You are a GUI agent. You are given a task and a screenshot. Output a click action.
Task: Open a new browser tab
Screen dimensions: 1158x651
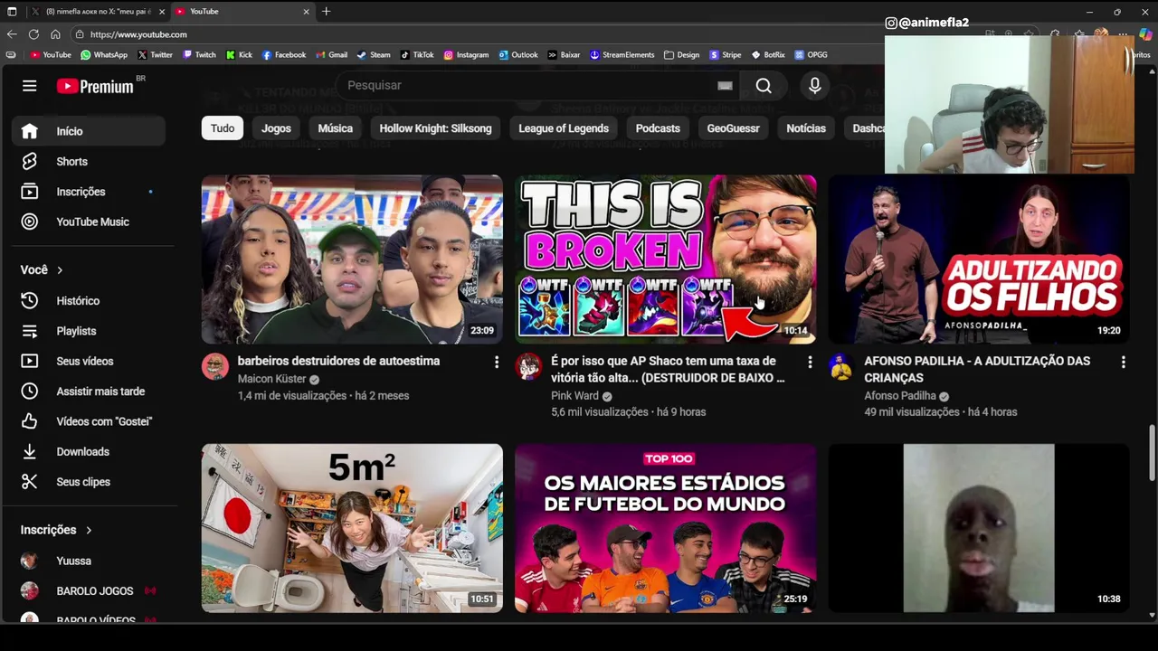326,12
